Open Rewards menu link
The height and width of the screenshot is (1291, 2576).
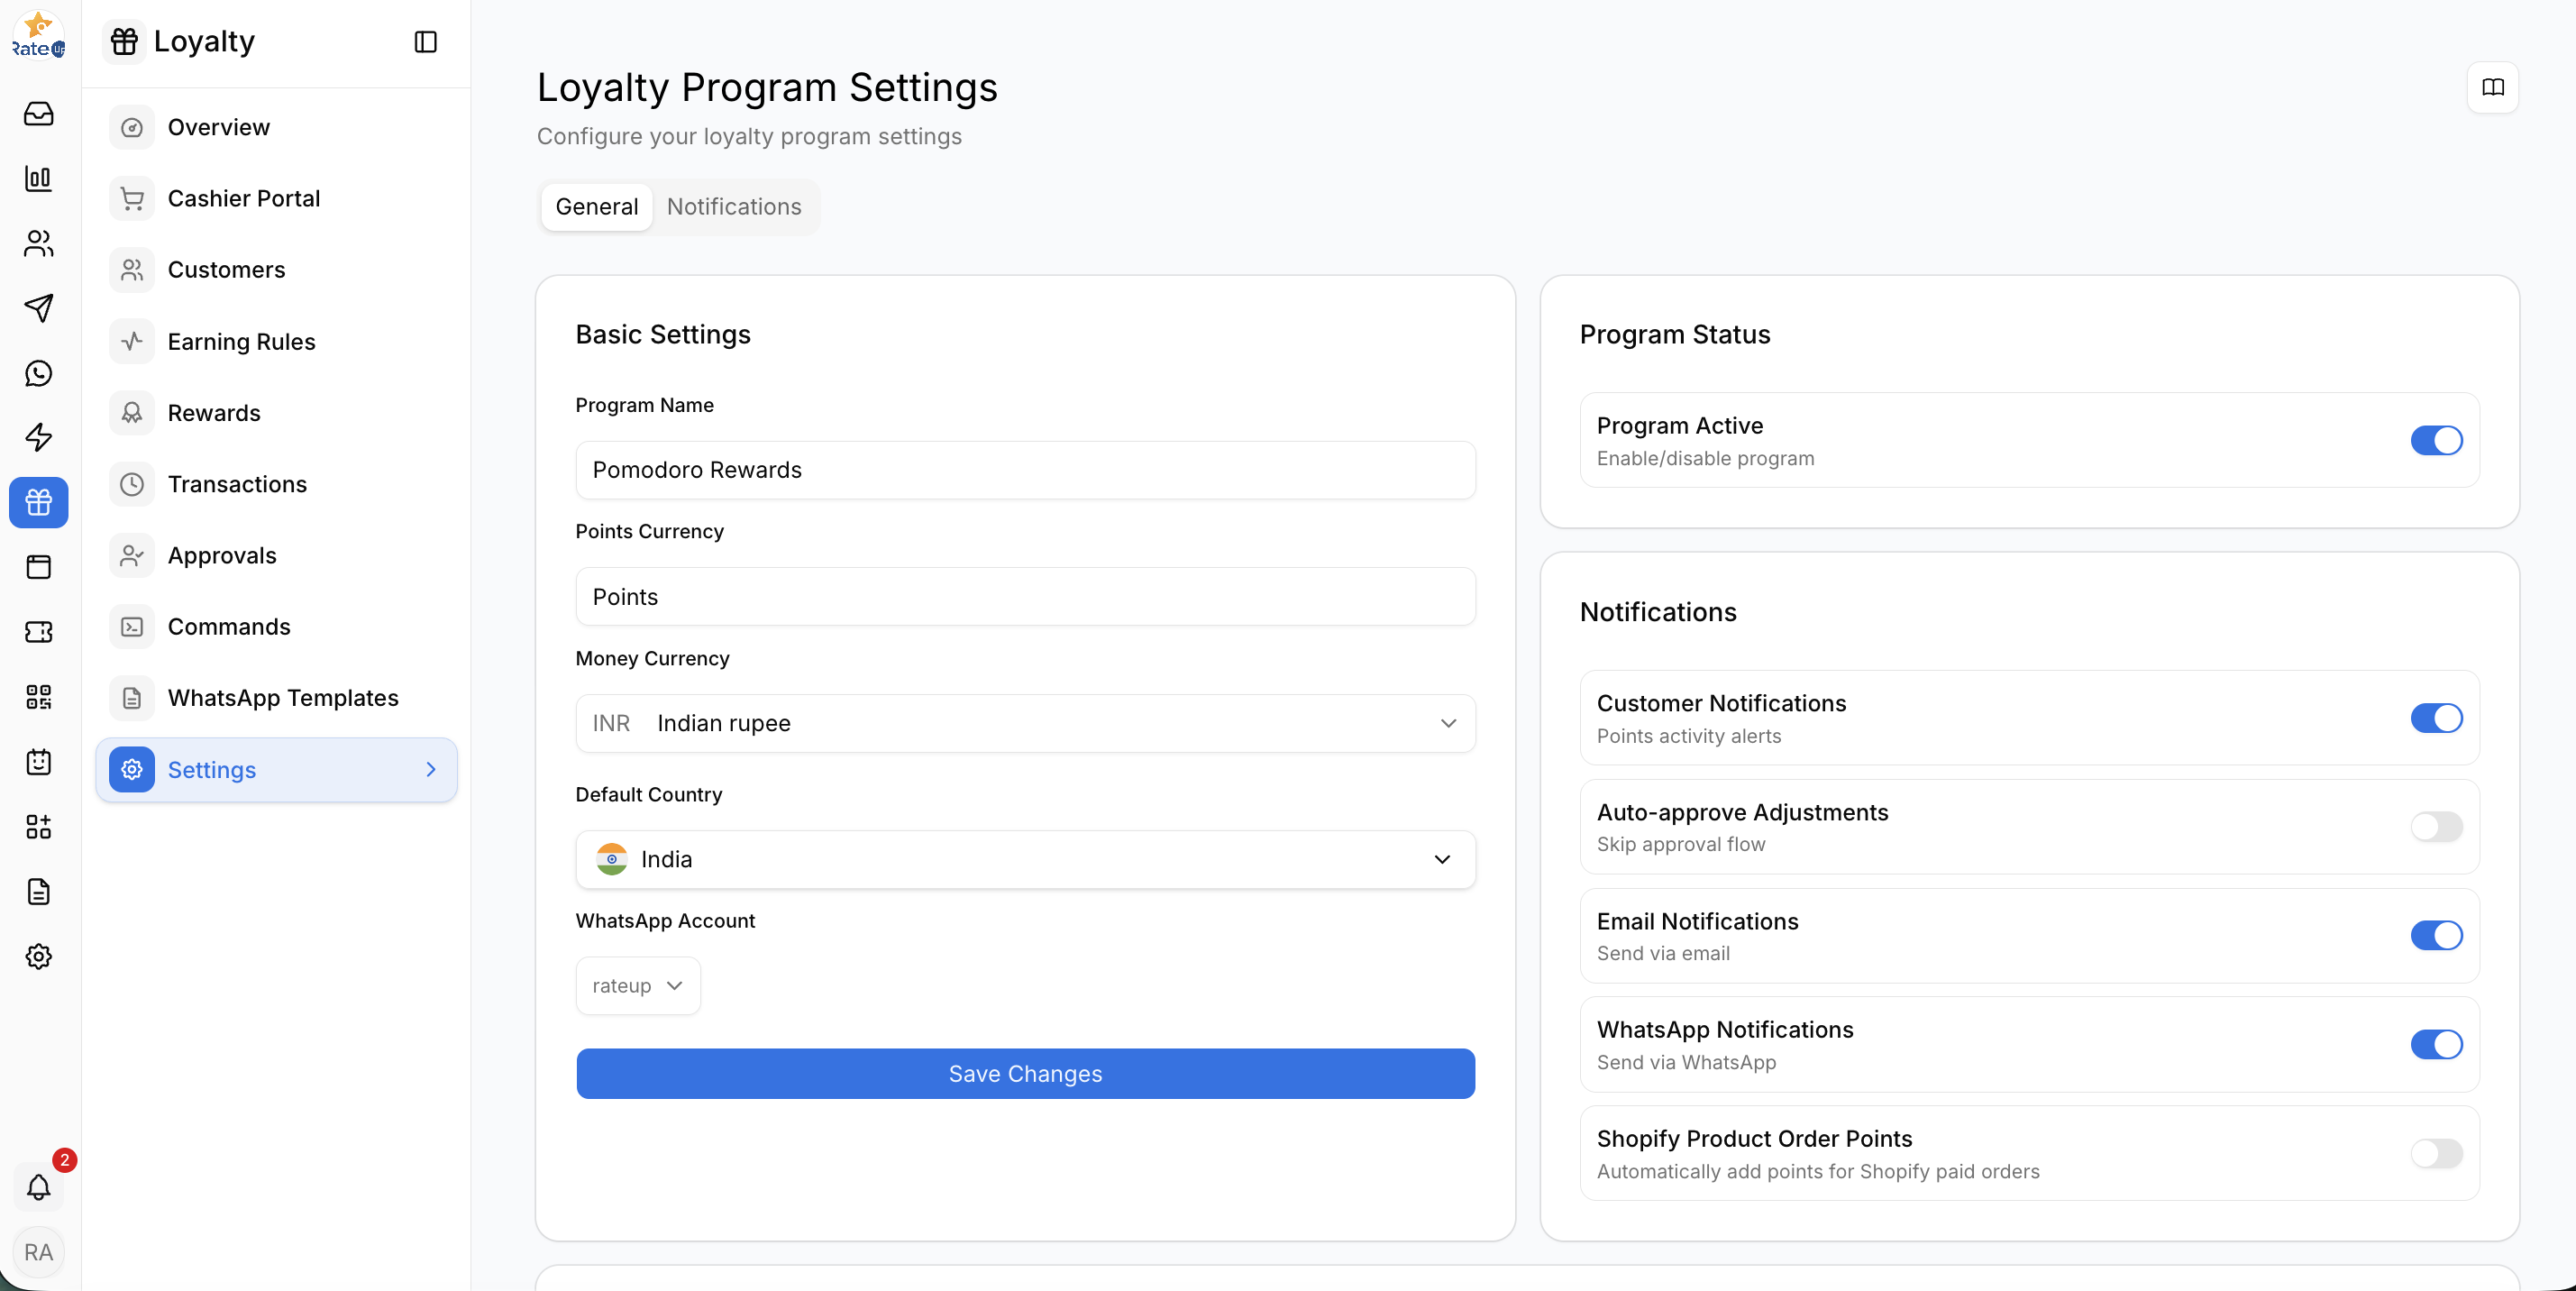tap(277, 413)
